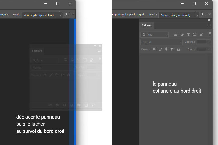Maximize the right Photoshop window
The width and height of the screenshot is (218, 145).
(x=194, y=4)
